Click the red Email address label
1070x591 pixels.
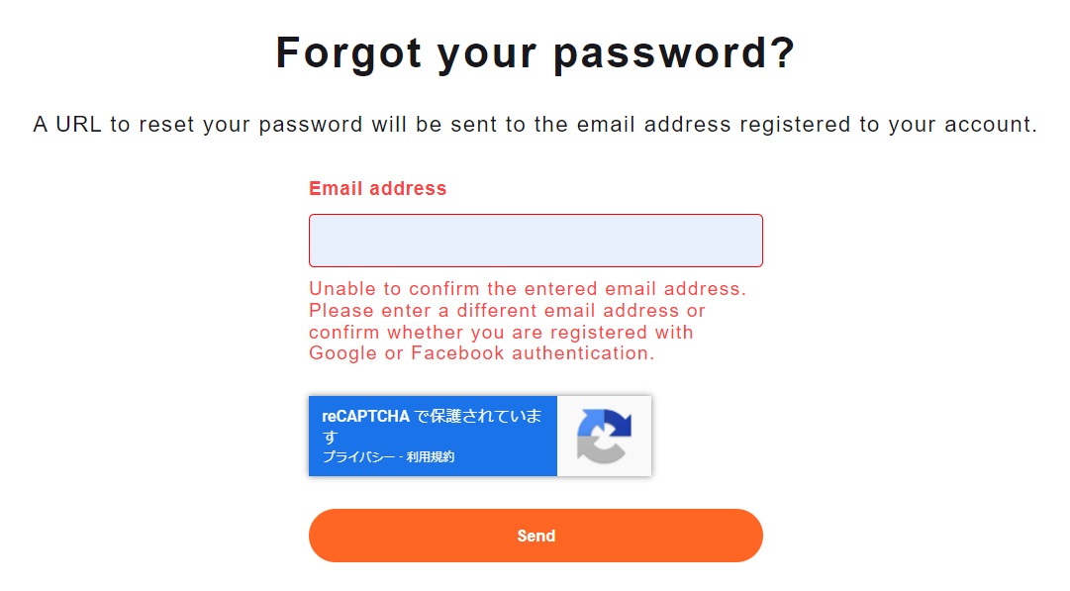tap(377, 188)
